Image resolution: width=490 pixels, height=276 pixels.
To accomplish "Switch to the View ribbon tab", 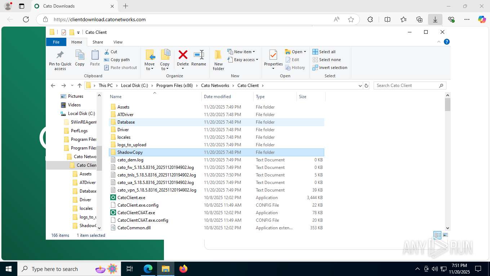I will pos(118,42).
